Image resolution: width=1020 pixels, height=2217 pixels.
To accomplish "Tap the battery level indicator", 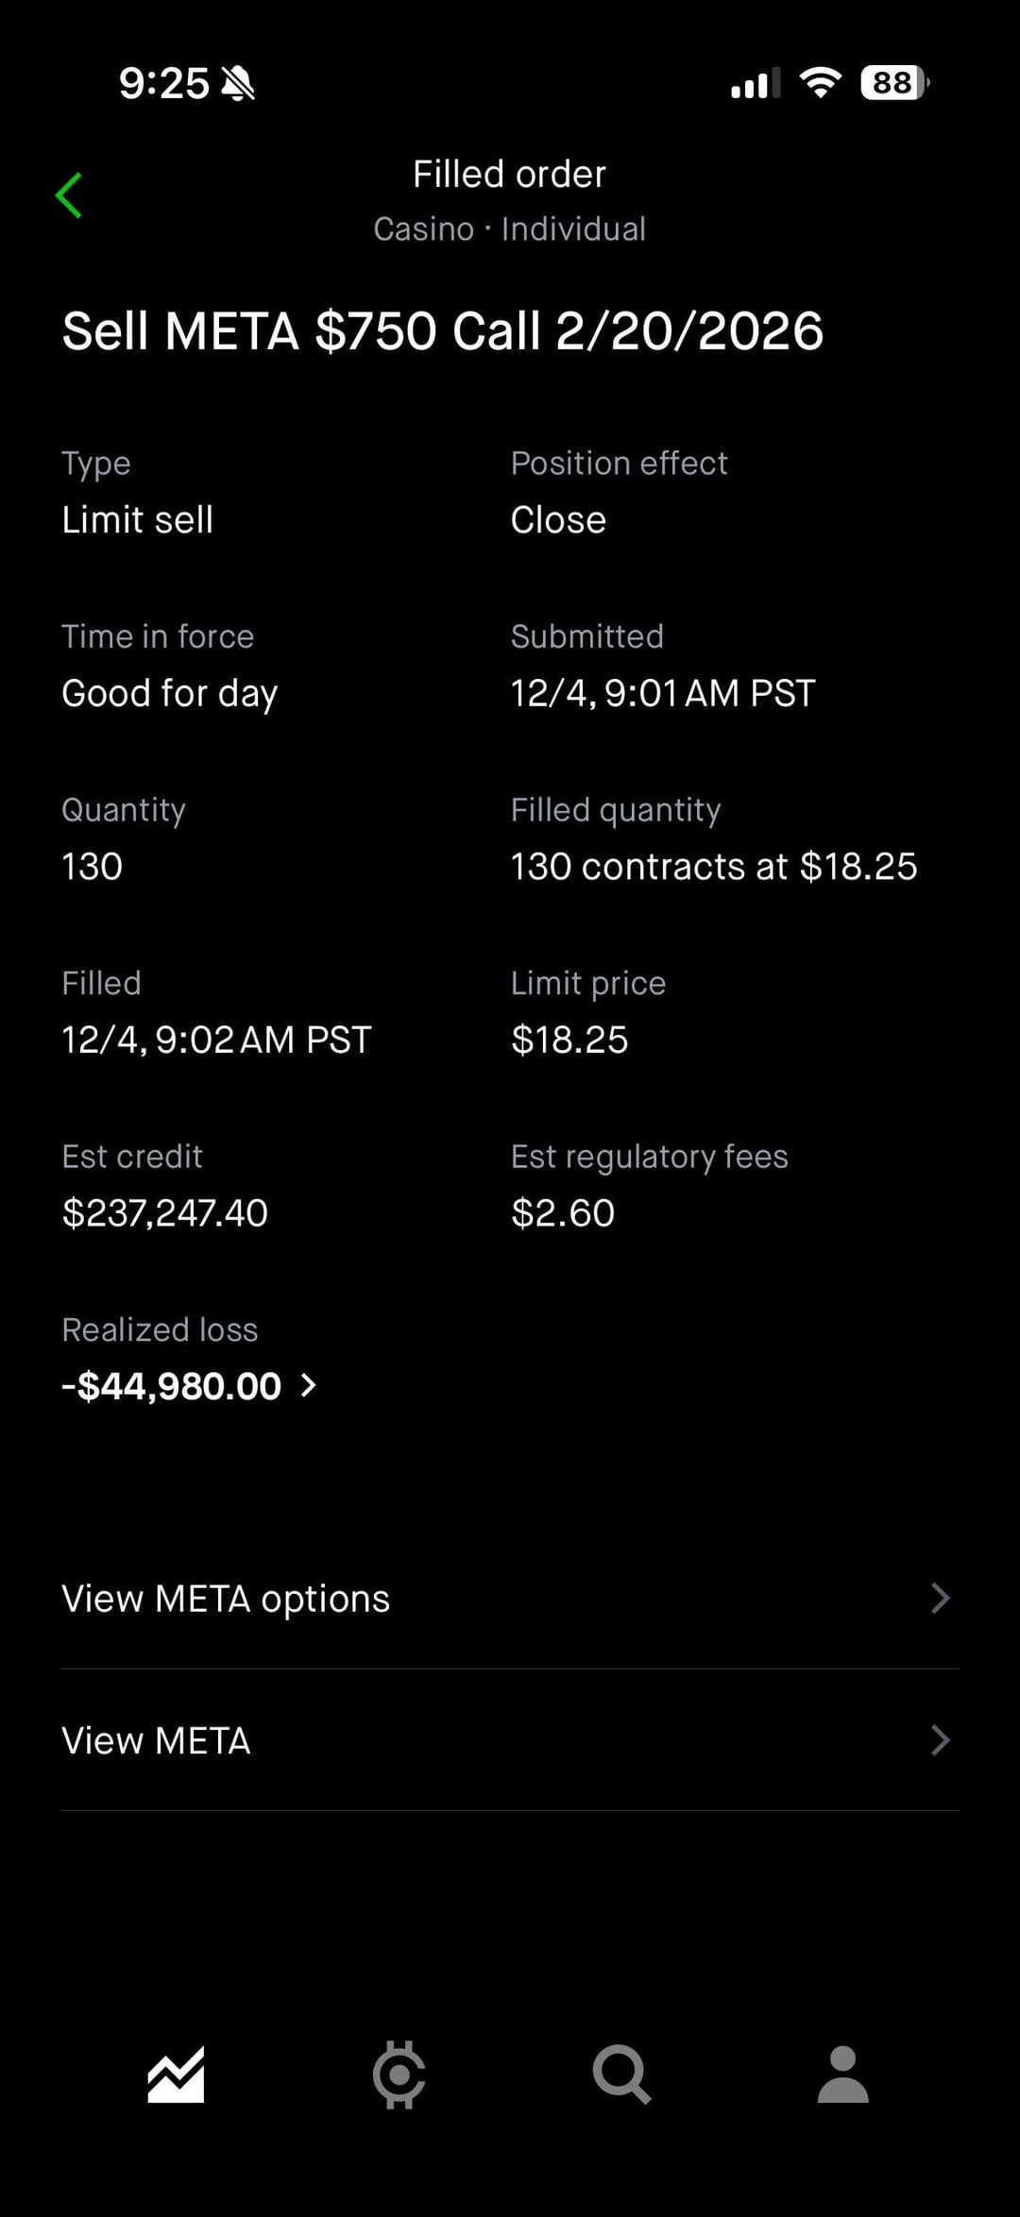I will pos(893,83).
